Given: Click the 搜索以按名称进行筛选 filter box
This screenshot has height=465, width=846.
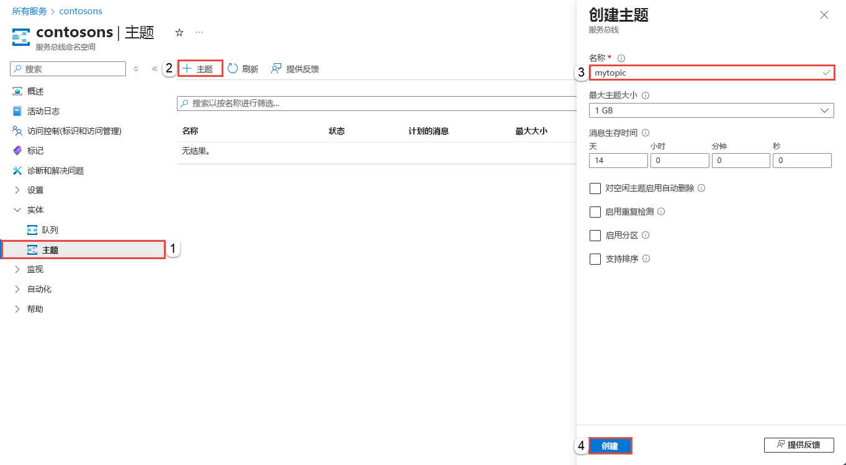Looking at the screenshot, I should tap(377, 104).
